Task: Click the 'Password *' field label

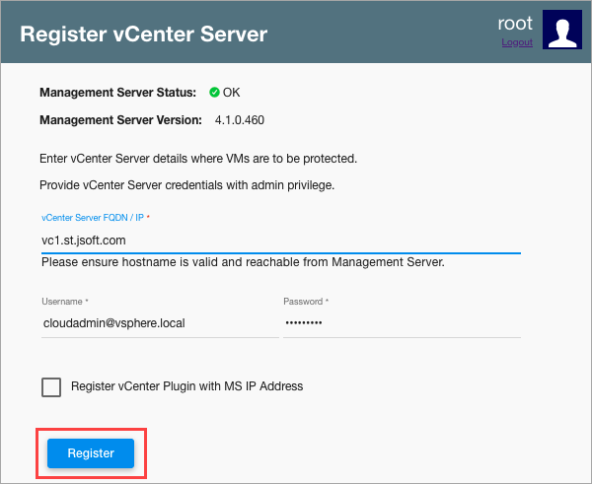Action: point(306,301)
